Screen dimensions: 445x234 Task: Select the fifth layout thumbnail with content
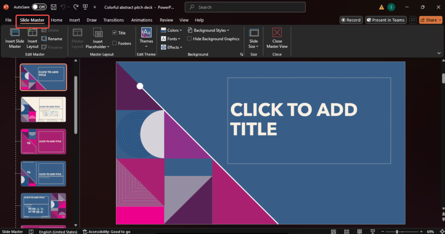pos(44,206)
